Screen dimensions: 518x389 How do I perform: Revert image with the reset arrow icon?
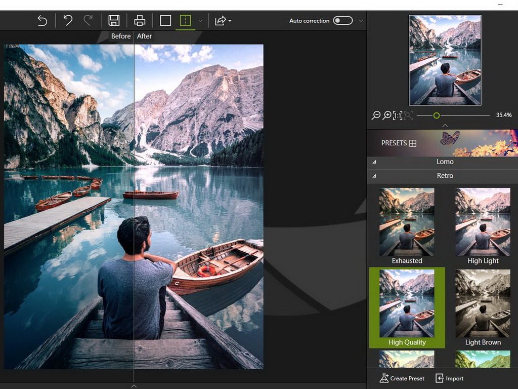coord(42,20)
